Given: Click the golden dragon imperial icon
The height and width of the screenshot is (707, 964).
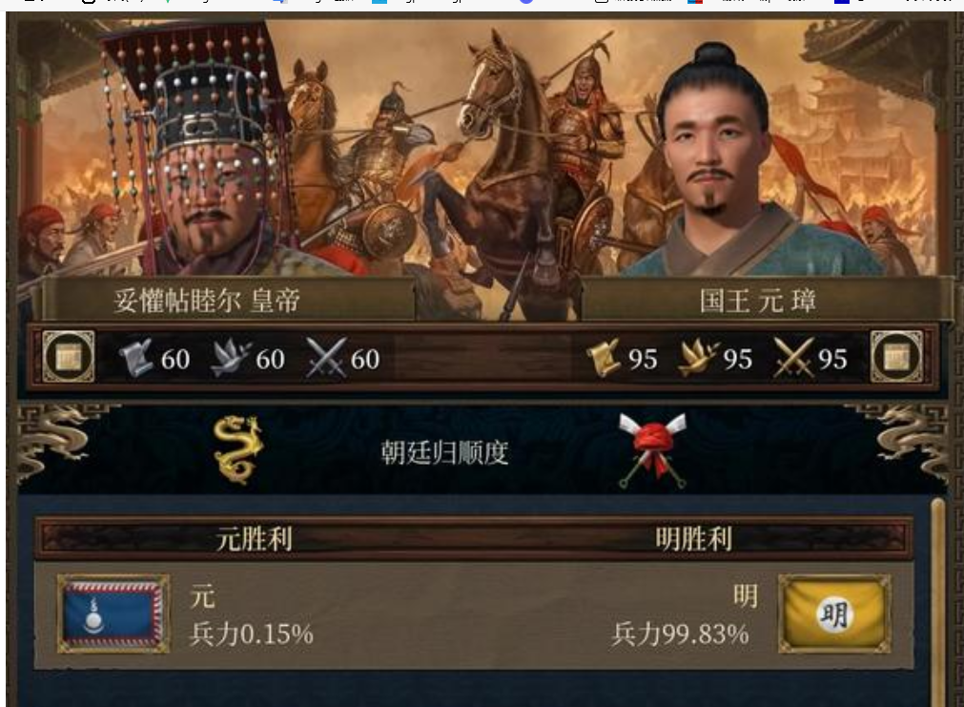Looking at the screenshot, I should pyautogui.click(x=238, y=450).
